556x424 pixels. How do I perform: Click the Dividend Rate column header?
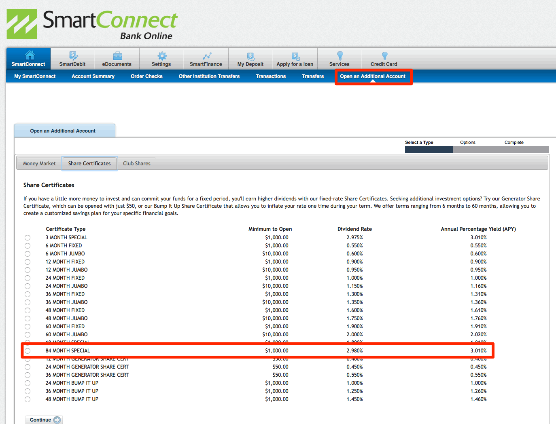tap(354, 229)
